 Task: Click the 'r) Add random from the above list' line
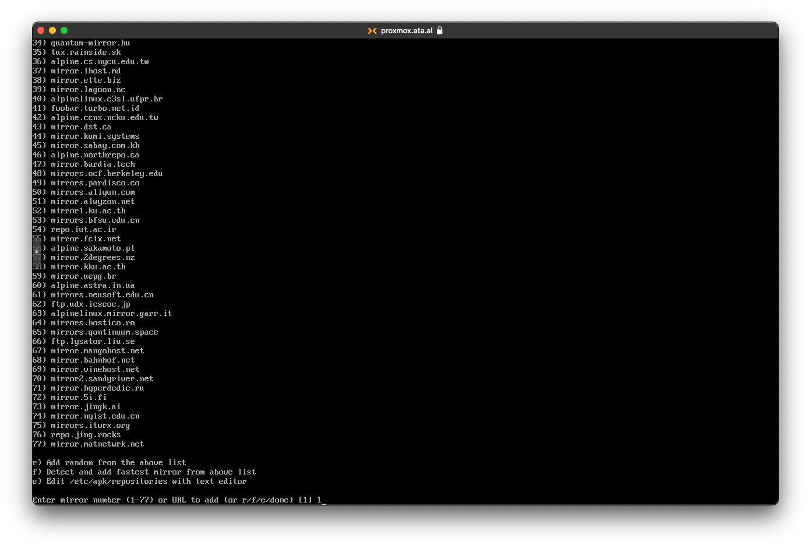tap(110, 463)
